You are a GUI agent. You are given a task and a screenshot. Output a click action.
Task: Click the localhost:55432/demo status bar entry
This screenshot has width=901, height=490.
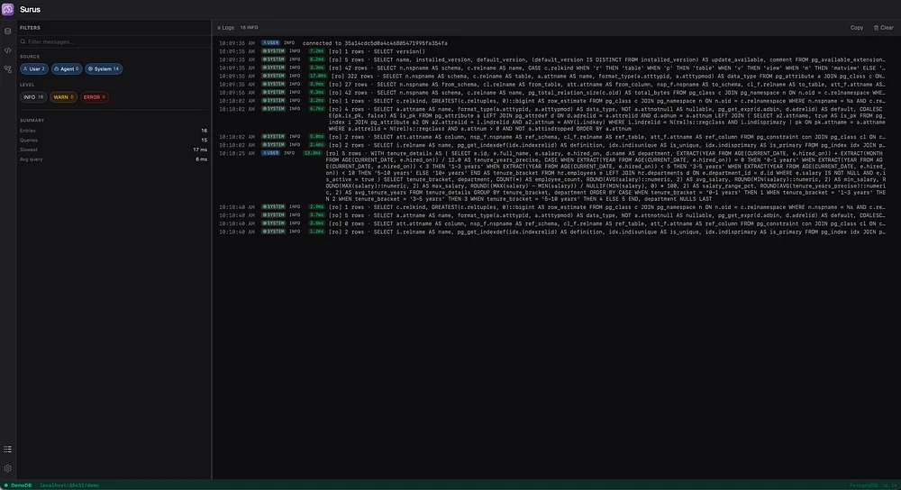pos(69,485)
